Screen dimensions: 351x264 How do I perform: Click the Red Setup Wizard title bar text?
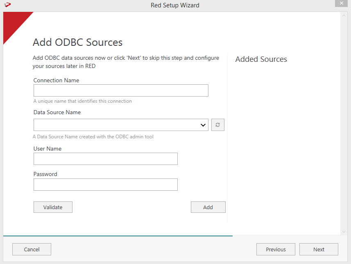point(175,5)
